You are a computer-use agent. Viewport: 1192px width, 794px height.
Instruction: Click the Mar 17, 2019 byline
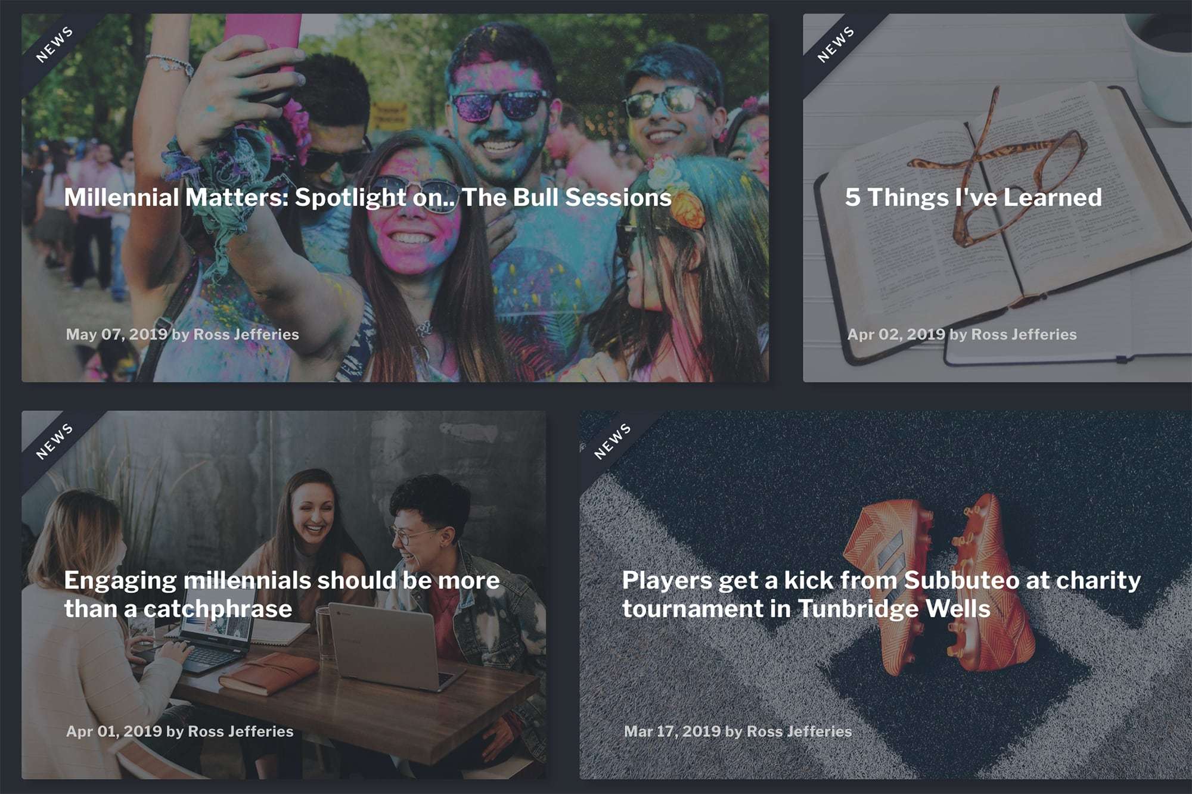point(738,731)
